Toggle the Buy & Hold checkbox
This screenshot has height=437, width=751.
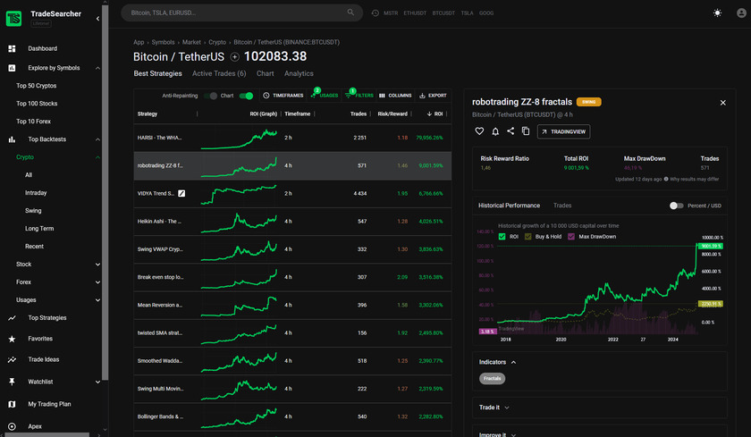pyautogui.click(x=527, y=237)
